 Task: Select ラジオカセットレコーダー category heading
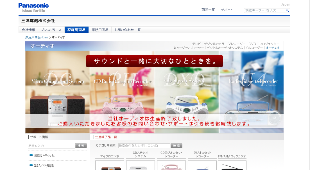202,154
